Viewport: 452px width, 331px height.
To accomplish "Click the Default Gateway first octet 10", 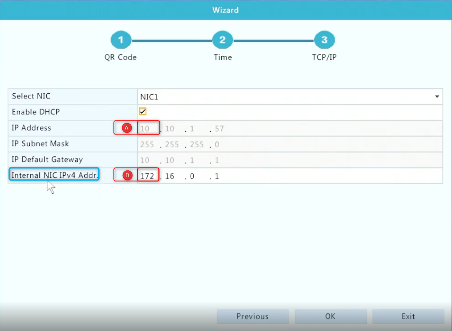I will 145,160.
